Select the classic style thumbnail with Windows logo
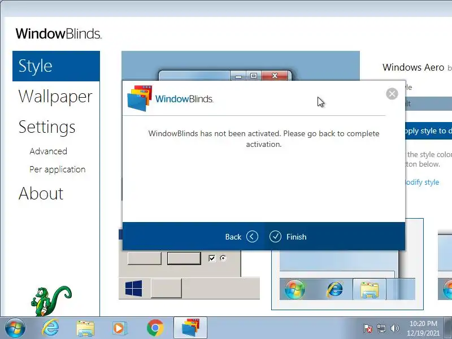Image resolution: width=452 pixels, height=339 pixels. click(x=189, y=264)
